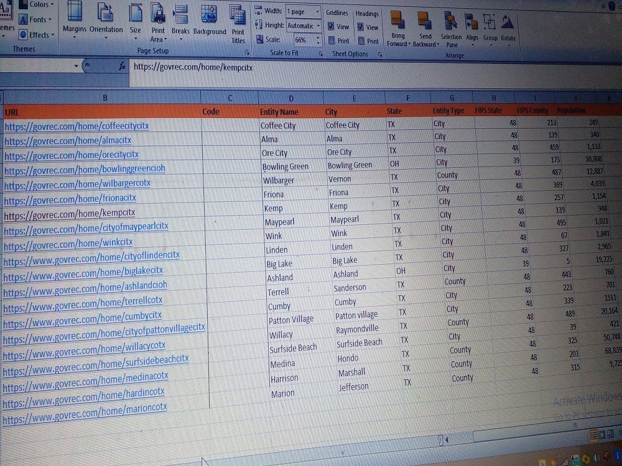This screenshot has width=622, height=466.
Task: Toggle Headings Print checkbox
Action: (x=361, y=40)
